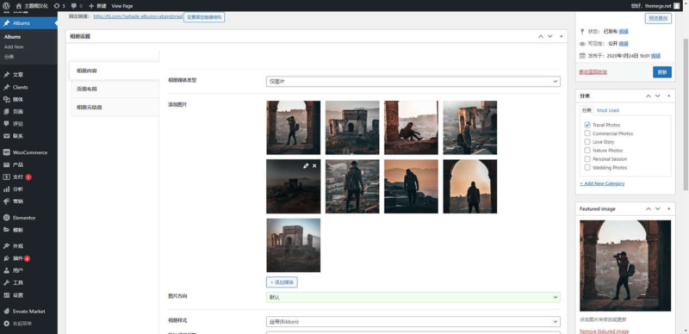Check the Nature Photos category

click(x=587, y=151)
